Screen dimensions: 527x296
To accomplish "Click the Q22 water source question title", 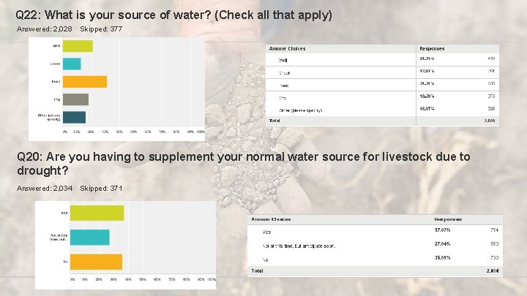I will pyautogui.click(x=173, y=15).
